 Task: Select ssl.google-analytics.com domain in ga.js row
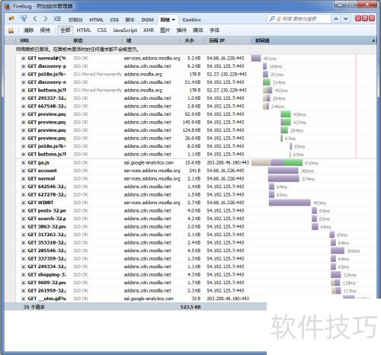pyautogui.click(x=149, y=163)
